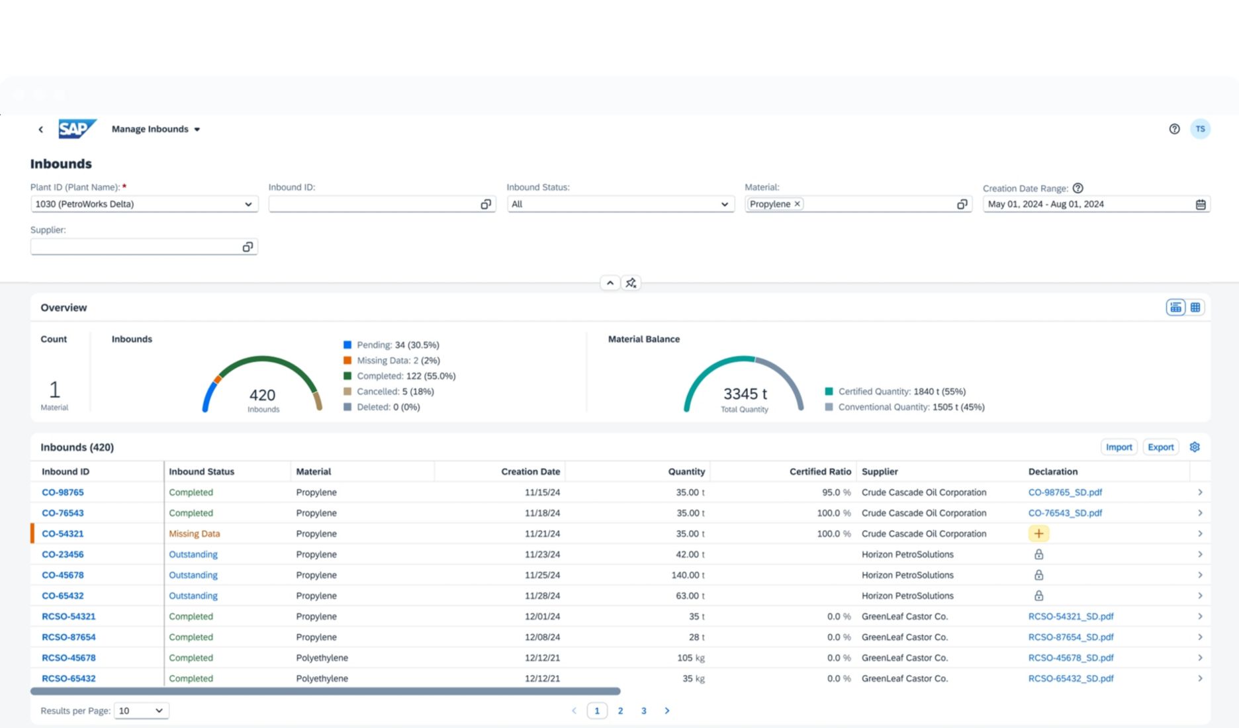This screenshot has width=1239, height=728.
Task: Change Results per Page dropdown
Action: [x=141, y=711]
